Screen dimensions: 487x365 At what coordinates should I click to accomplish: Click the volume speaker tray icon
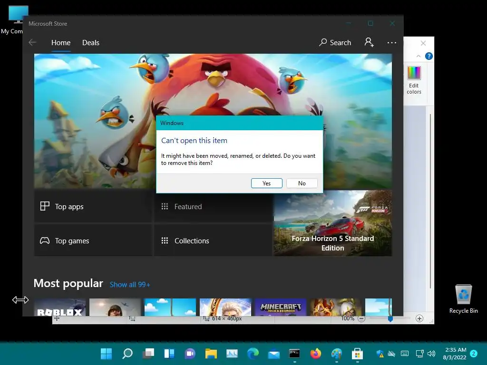(431, 354)
